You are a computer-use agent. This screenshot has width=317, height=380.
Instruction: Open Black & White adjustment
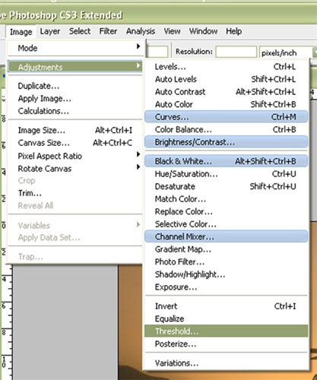point(227,161)
